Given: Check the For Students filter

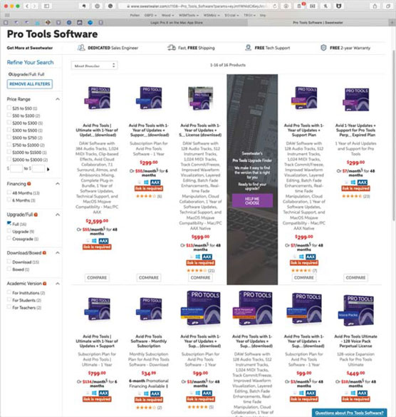Looking at the screenshot, I should click(x=9, y=299).
